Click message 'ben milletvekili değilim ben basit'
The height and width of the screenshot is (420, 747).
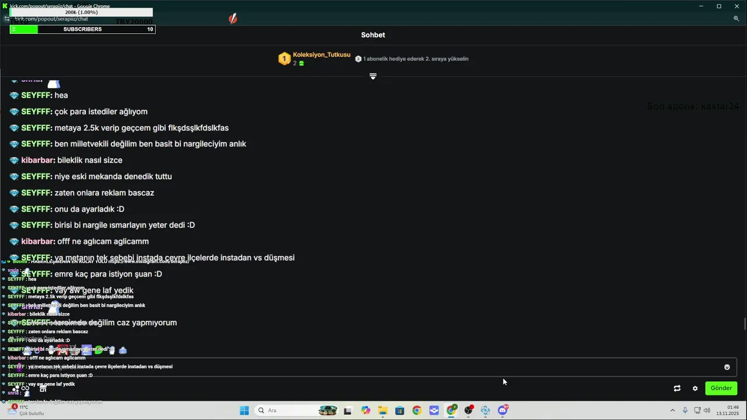pyautogui.click(x=151, y=144)
